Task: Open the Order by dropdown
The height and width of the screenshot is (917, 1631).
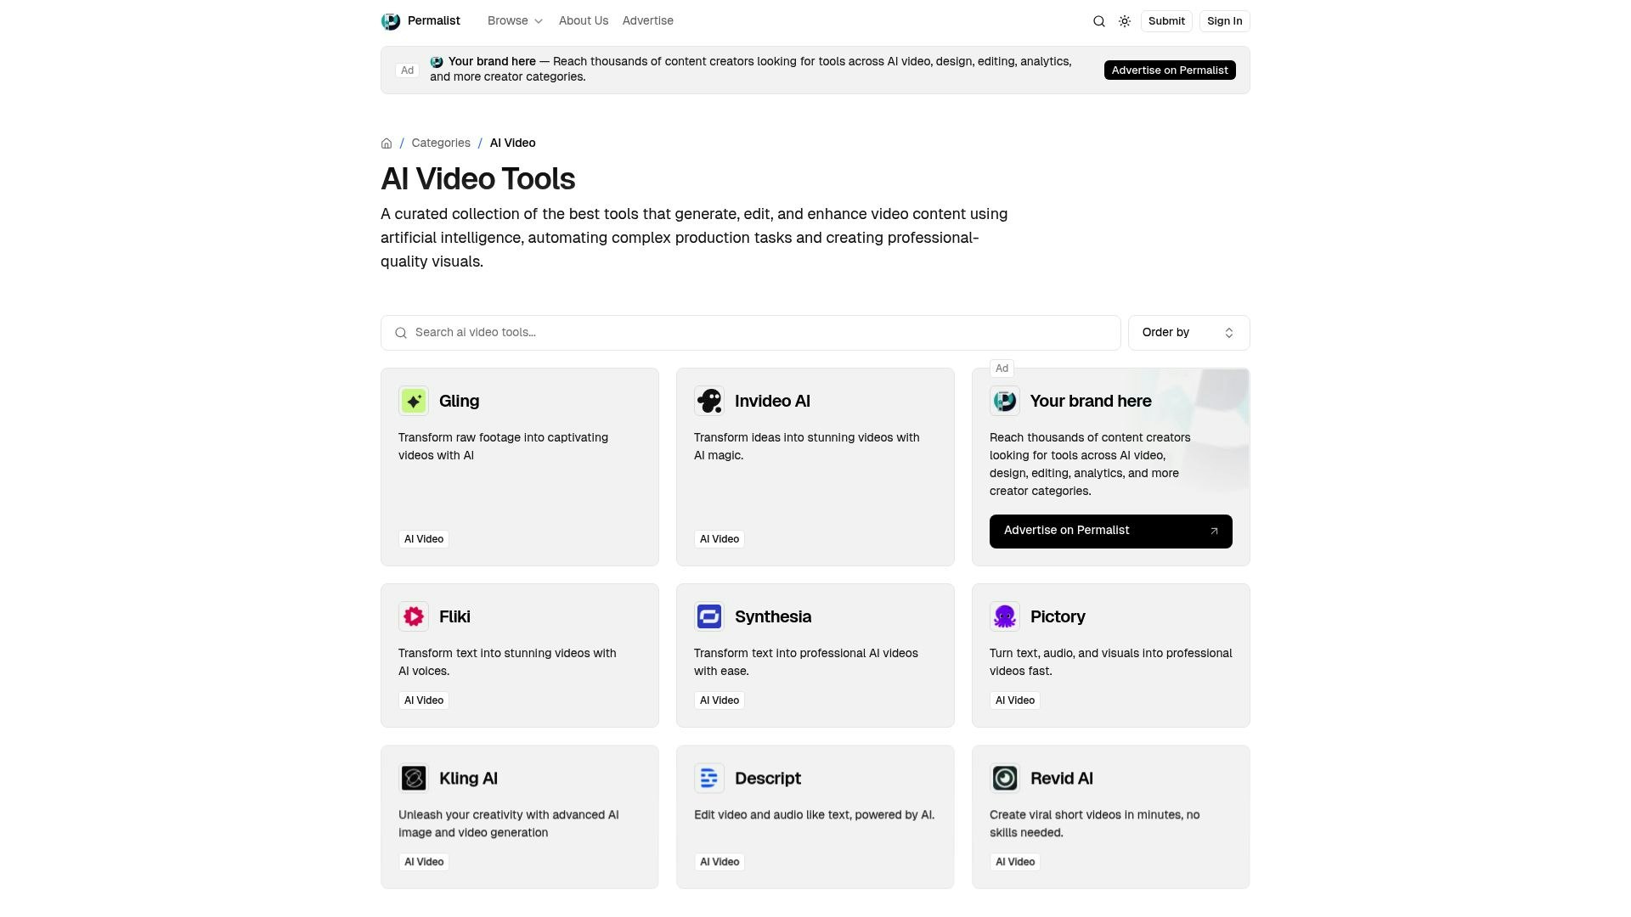Action: [x=1188, y=333]
